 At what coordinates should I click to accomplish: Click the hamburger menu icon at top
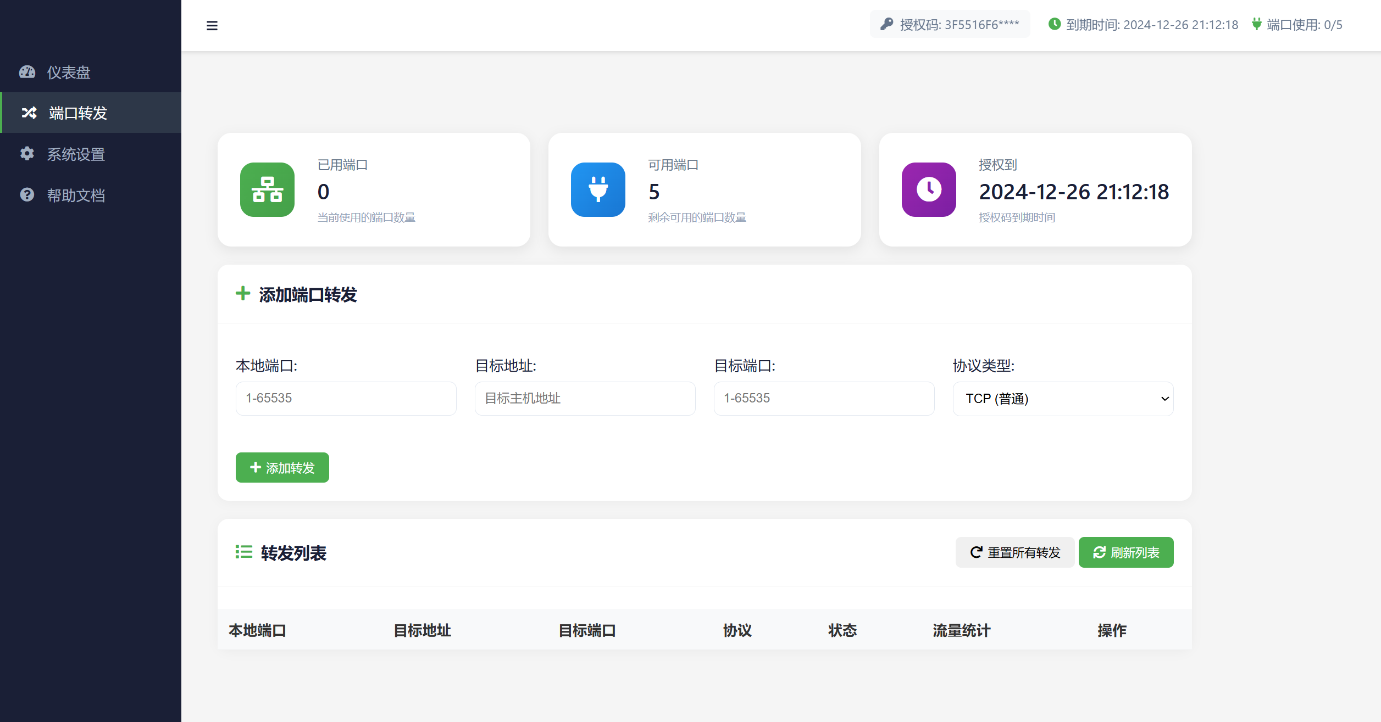coord(212,25)
